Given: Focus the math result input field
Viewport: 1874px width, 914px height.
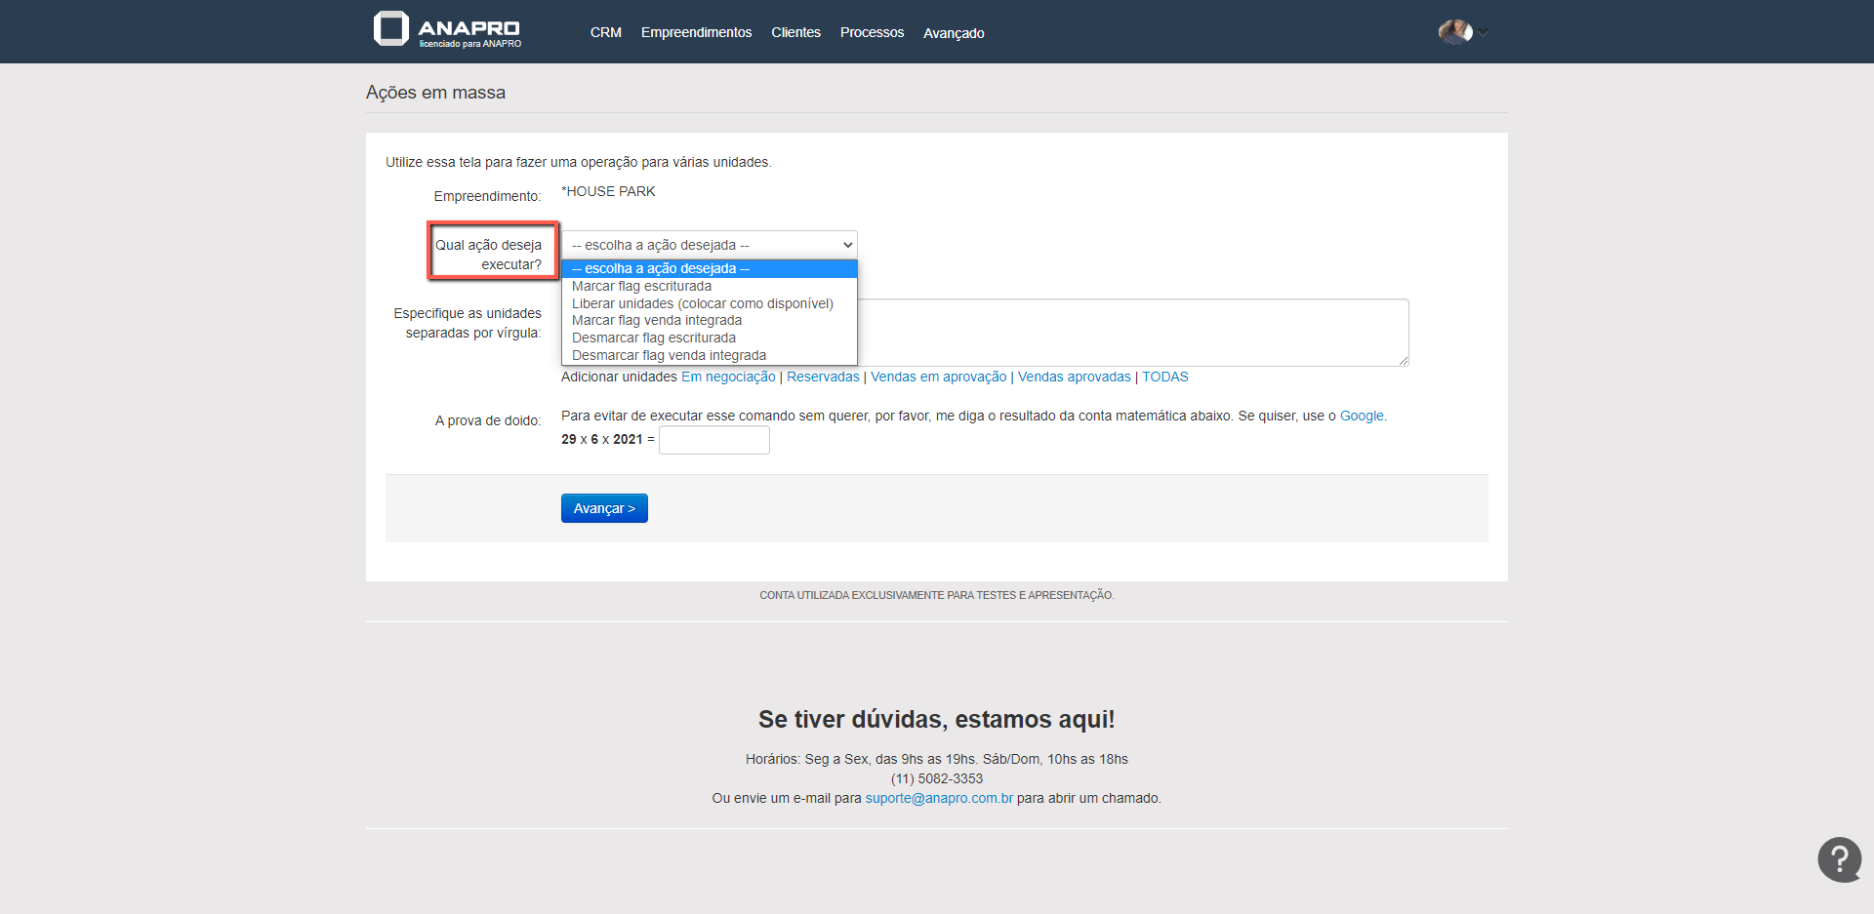Looking at the screenshot, I should 713,440.
